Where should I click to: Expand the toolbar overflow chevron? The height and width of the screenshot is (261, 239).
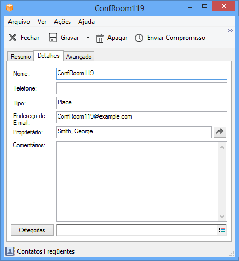tap(230, 30)
